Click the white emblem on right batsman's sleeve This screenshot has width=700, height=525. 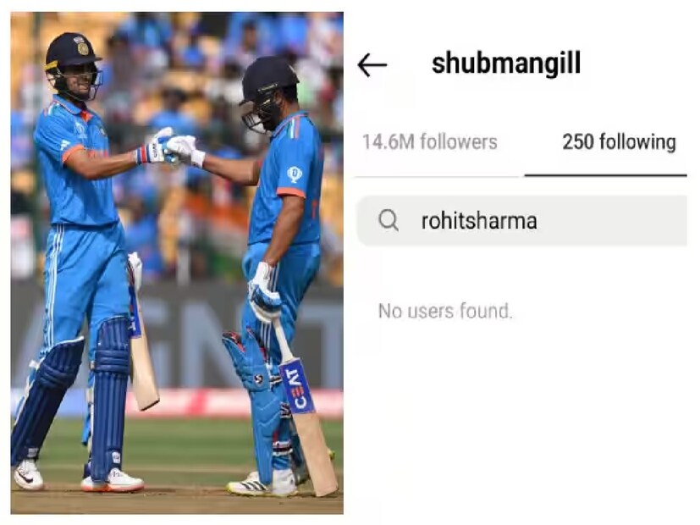(294, 174)
